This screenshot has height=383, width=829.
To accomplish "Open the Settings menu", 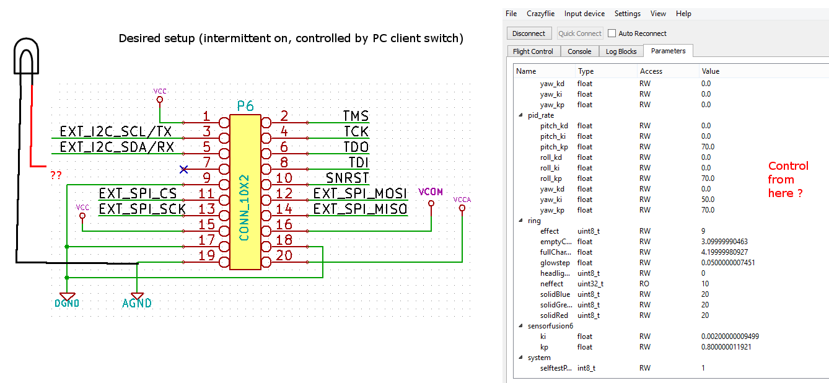I will coord(628,14).
